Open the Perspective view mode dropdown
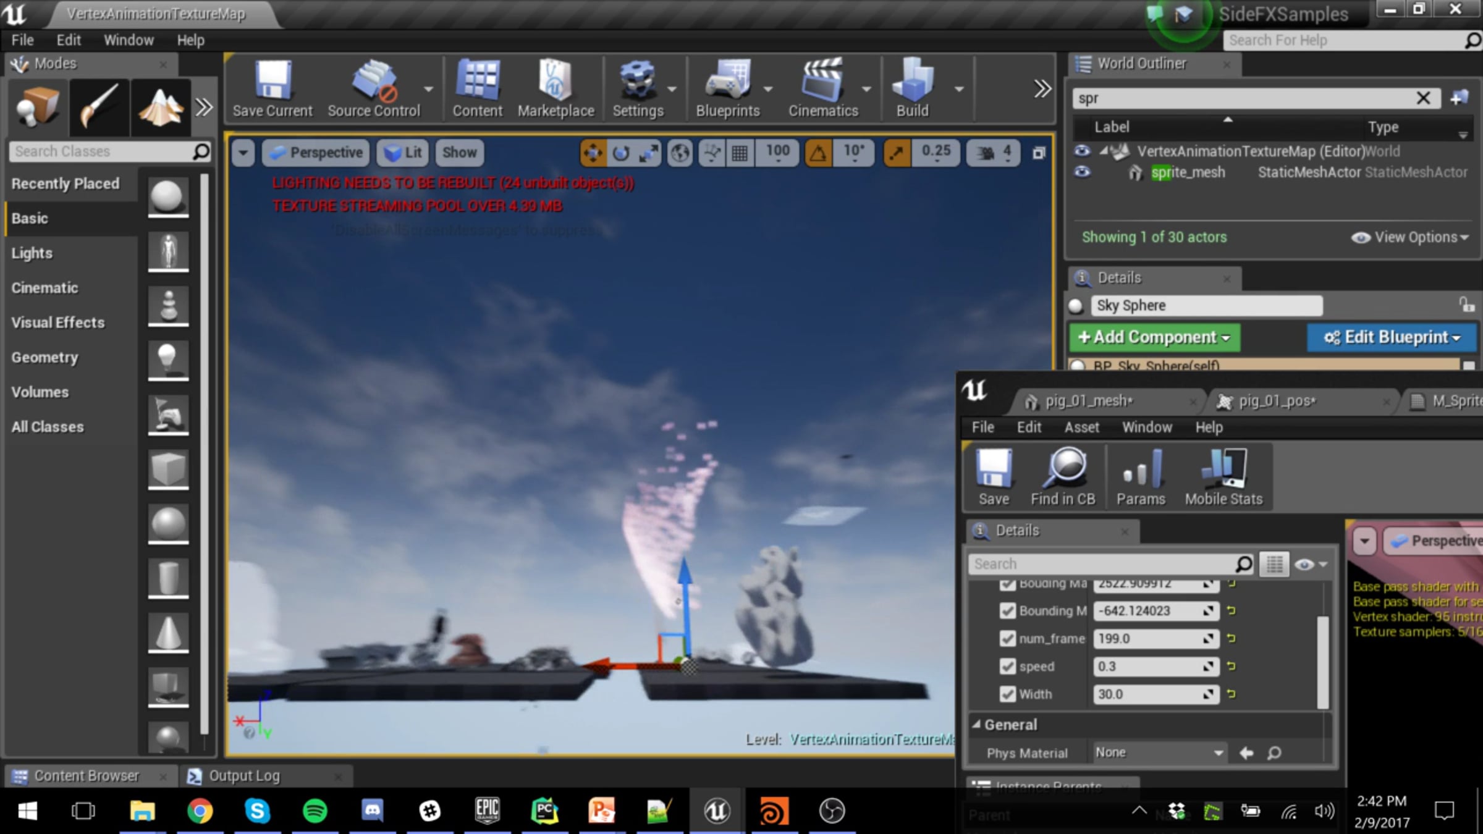The height and width of the screenshot is (834, 1483). tap(316, 153)
